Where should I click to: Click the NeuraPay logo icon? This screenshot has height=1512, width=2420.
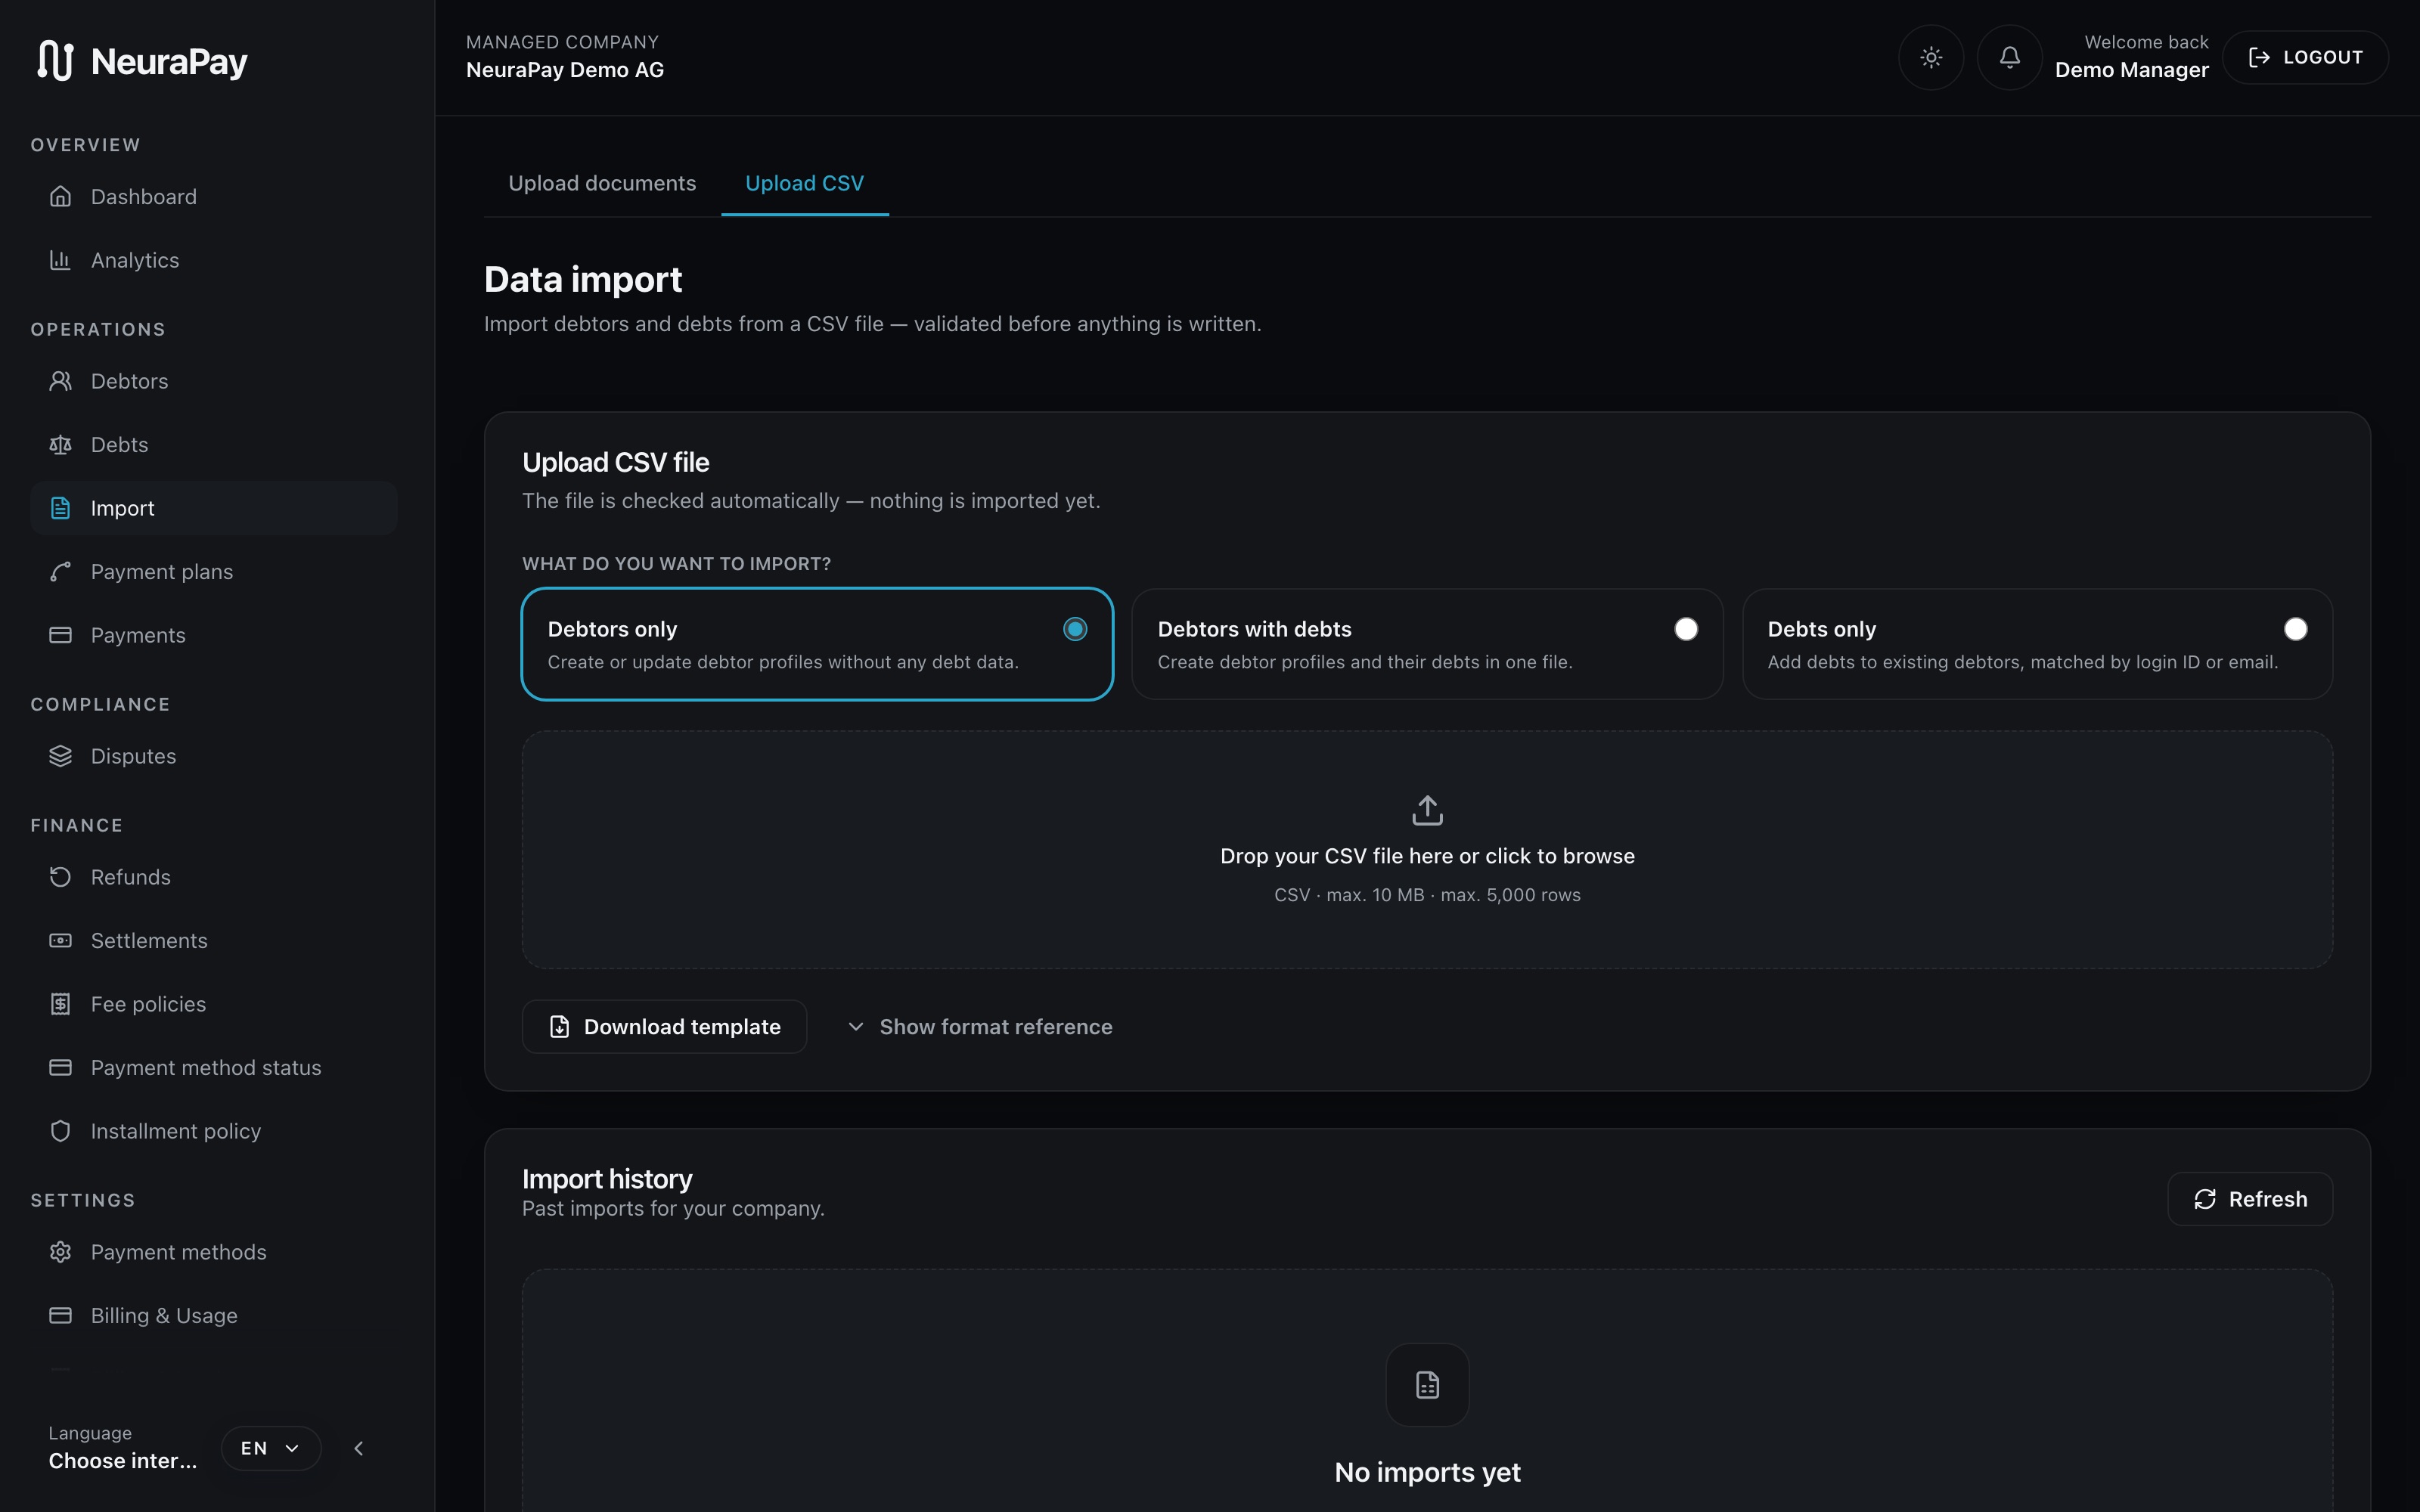click(55, 60)
